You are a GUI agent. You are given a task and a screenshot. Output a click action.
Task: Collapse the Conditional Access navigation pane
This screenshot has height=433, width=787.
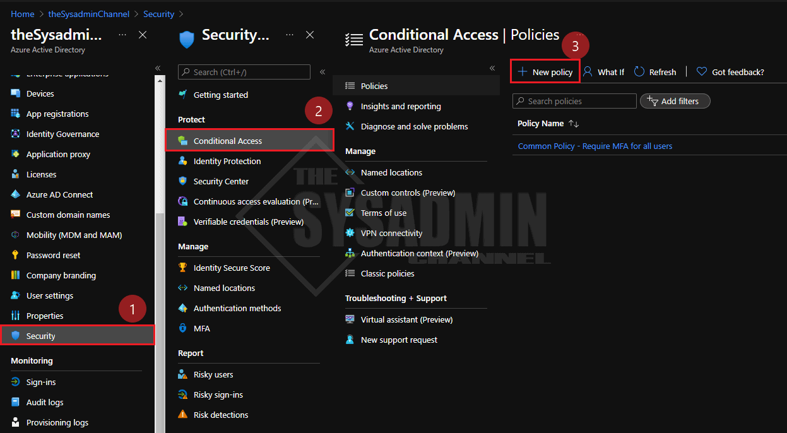[x=492, y=68]
